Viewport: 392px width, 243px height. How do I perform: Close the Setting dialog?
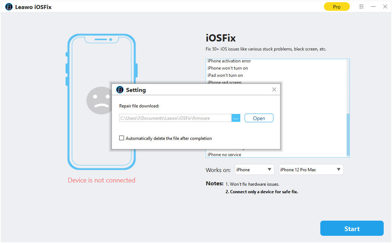(x=274, y=89)
